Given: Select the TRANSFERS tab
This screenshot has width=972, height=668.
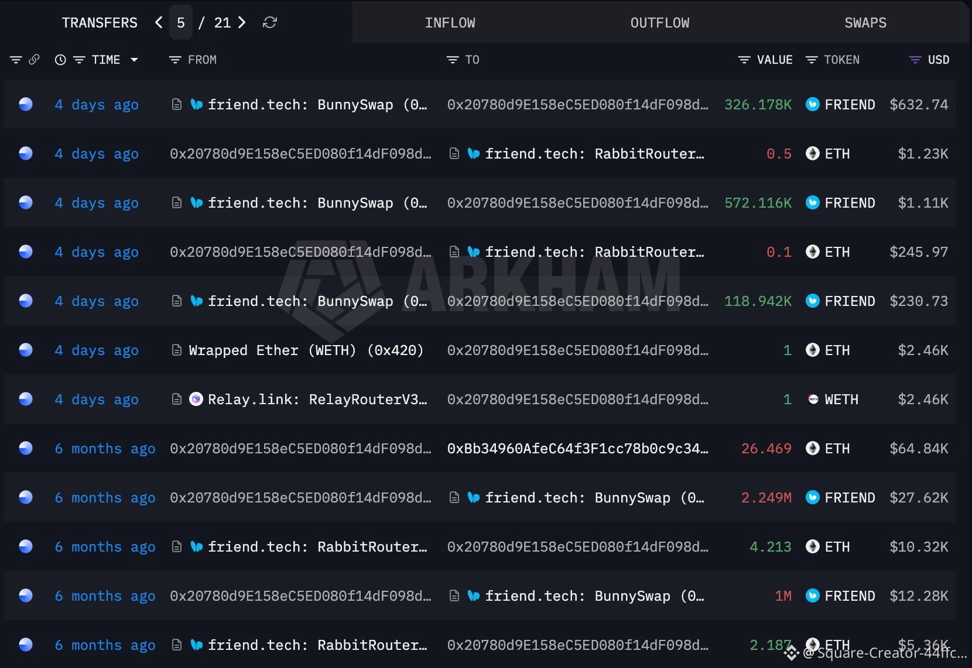Looking at the screenshot, I should point(100,23).
